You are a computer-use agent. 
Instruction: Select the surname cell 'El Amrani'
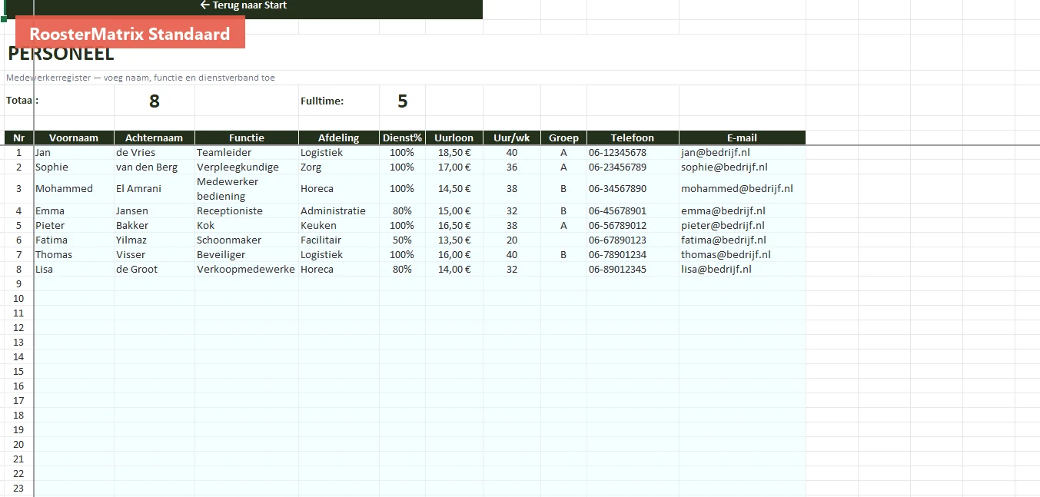pos(155,189)
